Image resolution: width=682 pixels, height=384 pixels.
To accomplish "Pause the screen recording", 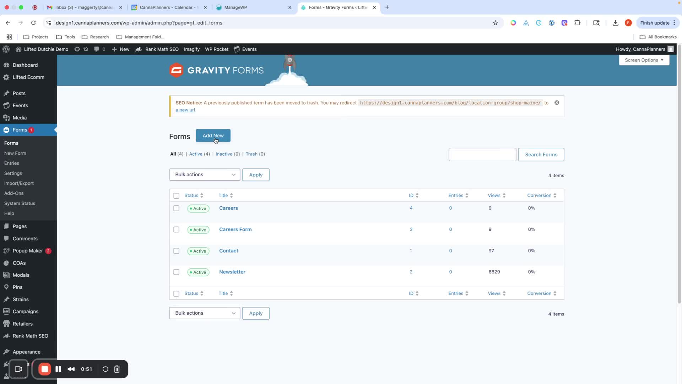I will (x=58, y=369).
